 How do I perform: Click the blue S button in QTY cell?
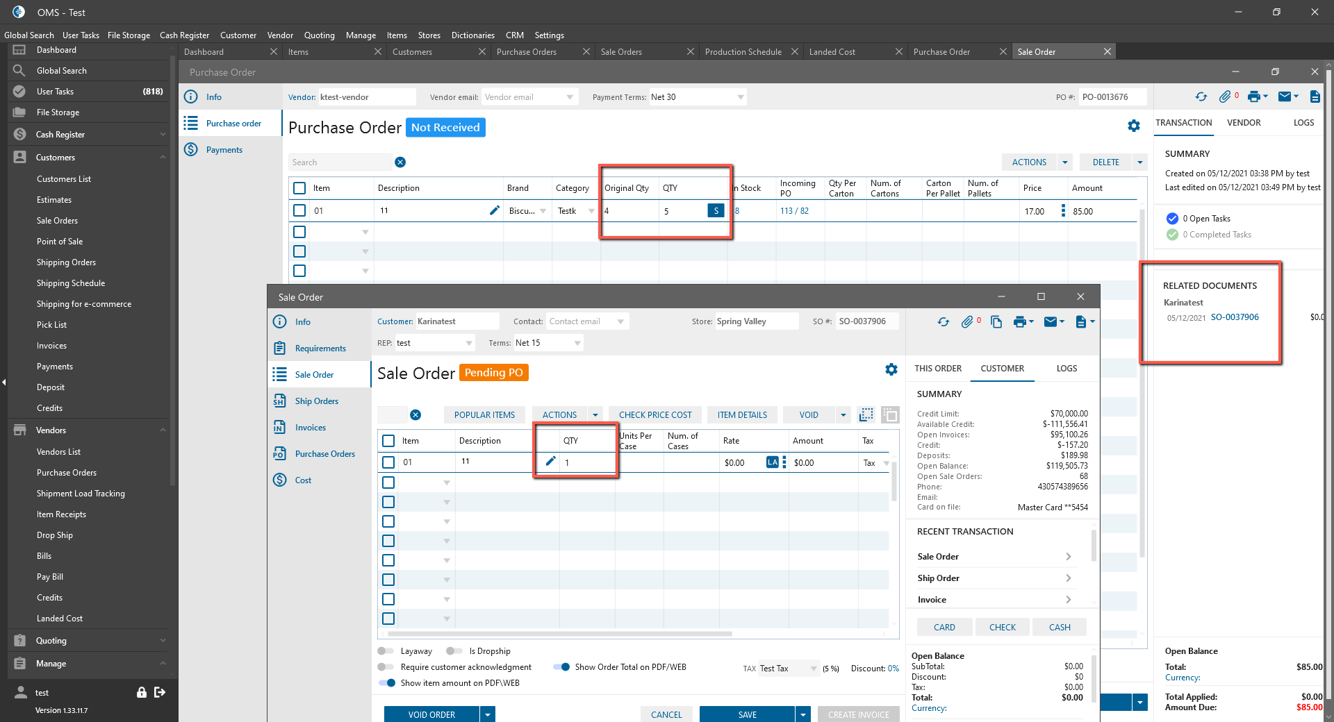click(x=716, y=210)
